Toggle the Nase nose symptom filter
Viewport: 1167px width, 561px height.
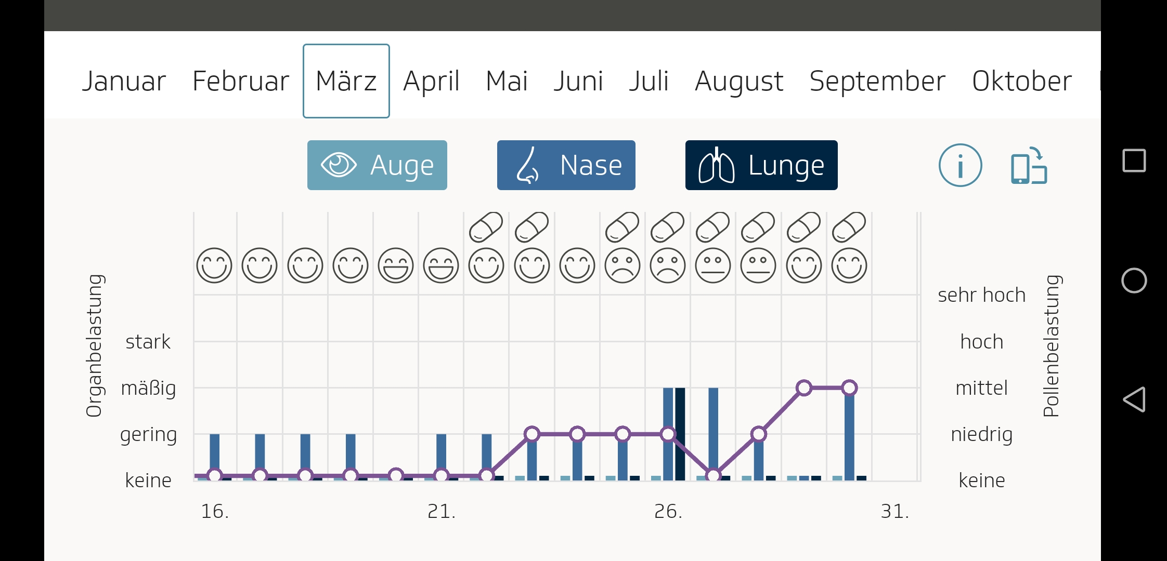coord(566,165)
